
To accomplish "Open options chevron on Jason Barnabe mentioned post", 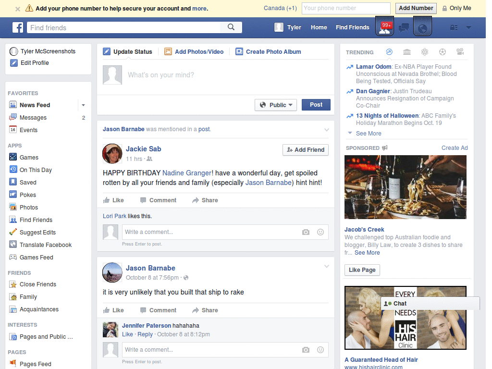I will (x=327, y=130).
